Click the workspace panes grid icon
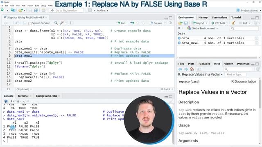Image resolution: width=262 pixels, height=147 pixels. click(x=90, y=10)
